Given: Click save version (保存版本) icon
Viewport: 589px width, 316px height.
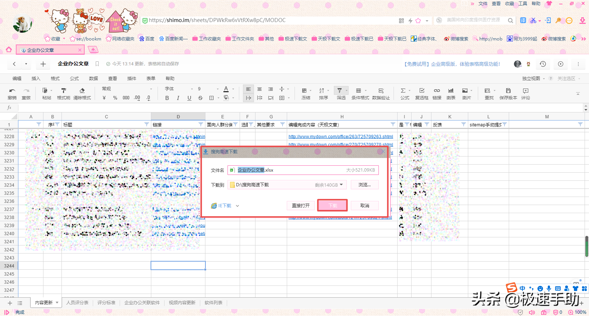Looking at the screenshot, I should (x=508, y=90).
